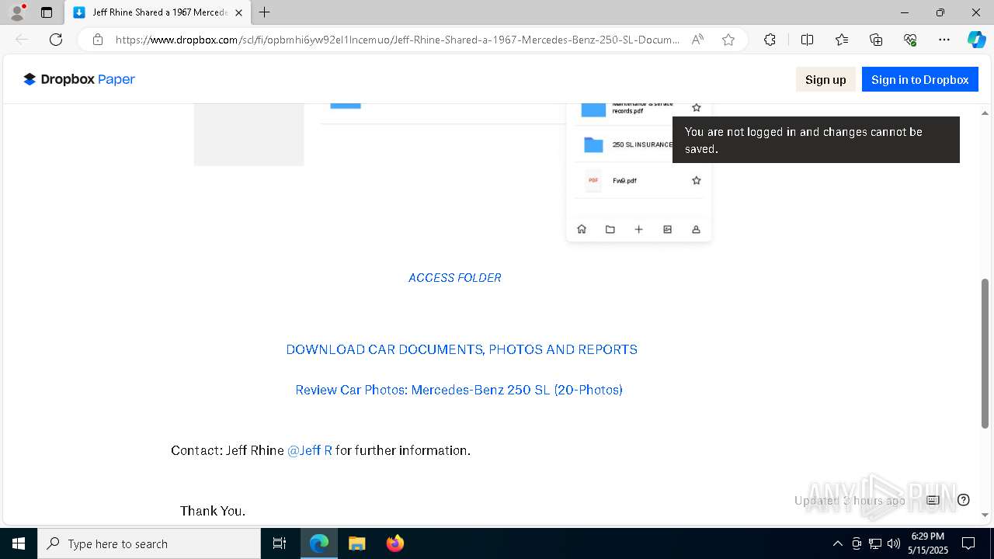This screenshot has height=559, width=994.
Task: Tap the account icon in mobile preview
Action: [x=696, y=229]
